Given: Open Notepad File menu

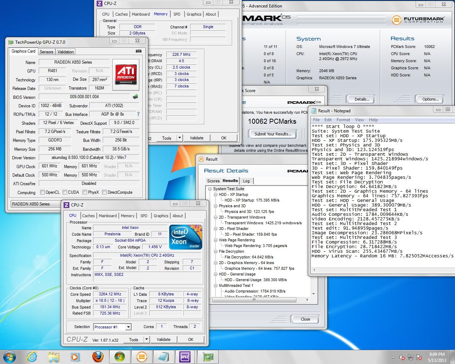Looking at the screenshot, I should 316,120.
